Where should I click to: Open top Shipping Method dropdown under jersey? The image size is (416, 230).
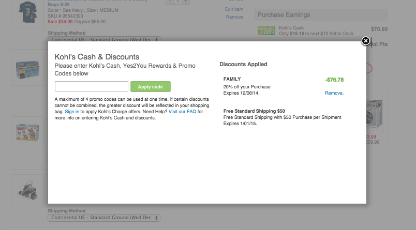coord(104,39)
